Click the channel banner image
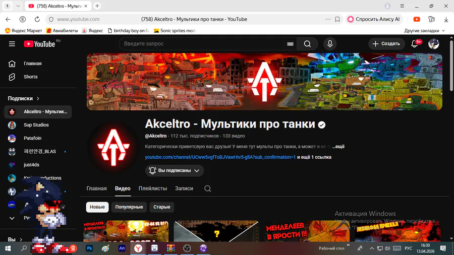454x255 pixels. point(264,82)
